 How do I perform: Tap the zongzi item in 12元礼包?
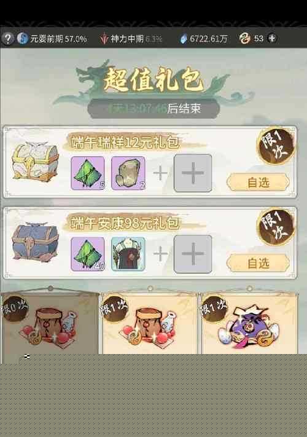(88, 173)
